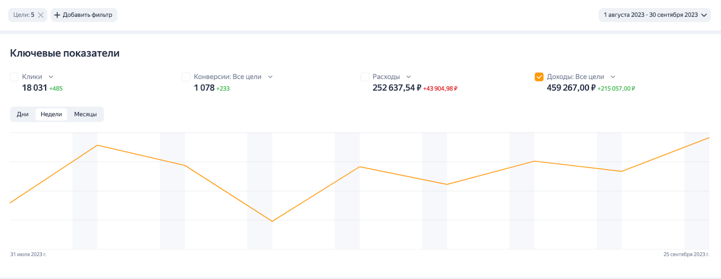Image resolution: width=721 pixels, height=279 pixels.
Task: Expand the Доходы metric dropdown arrow
Action: click(x=613, y=77)
